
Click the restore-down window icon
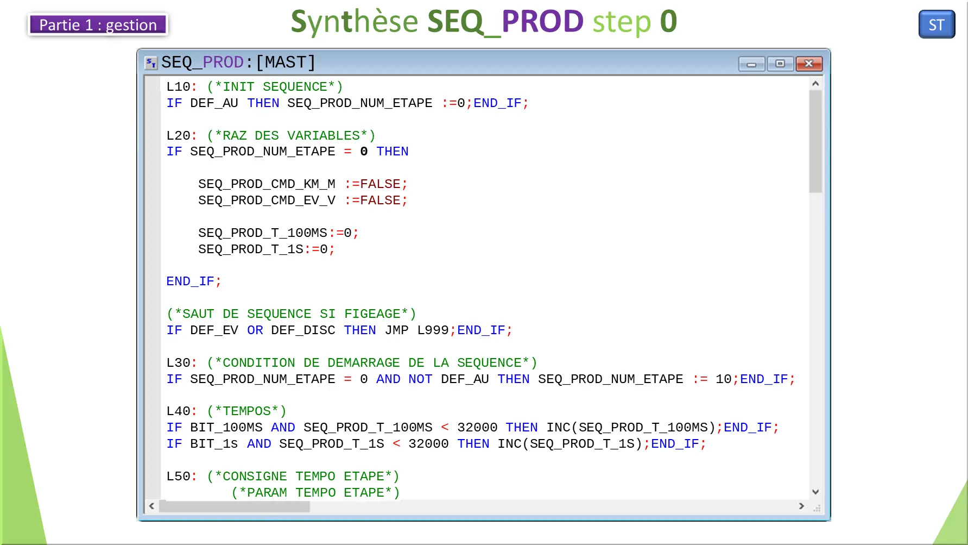tap(780, 64)
